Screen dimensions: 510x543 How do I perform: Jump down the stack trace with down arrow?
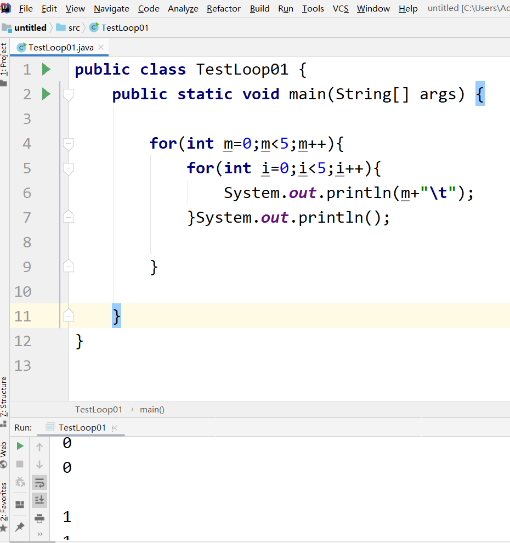[39, 465]
